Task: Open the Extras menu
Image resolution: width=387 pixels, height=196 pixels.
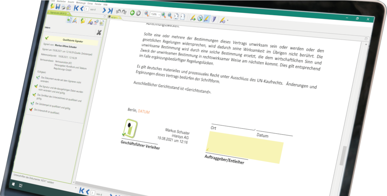Action: coord(90,3)
